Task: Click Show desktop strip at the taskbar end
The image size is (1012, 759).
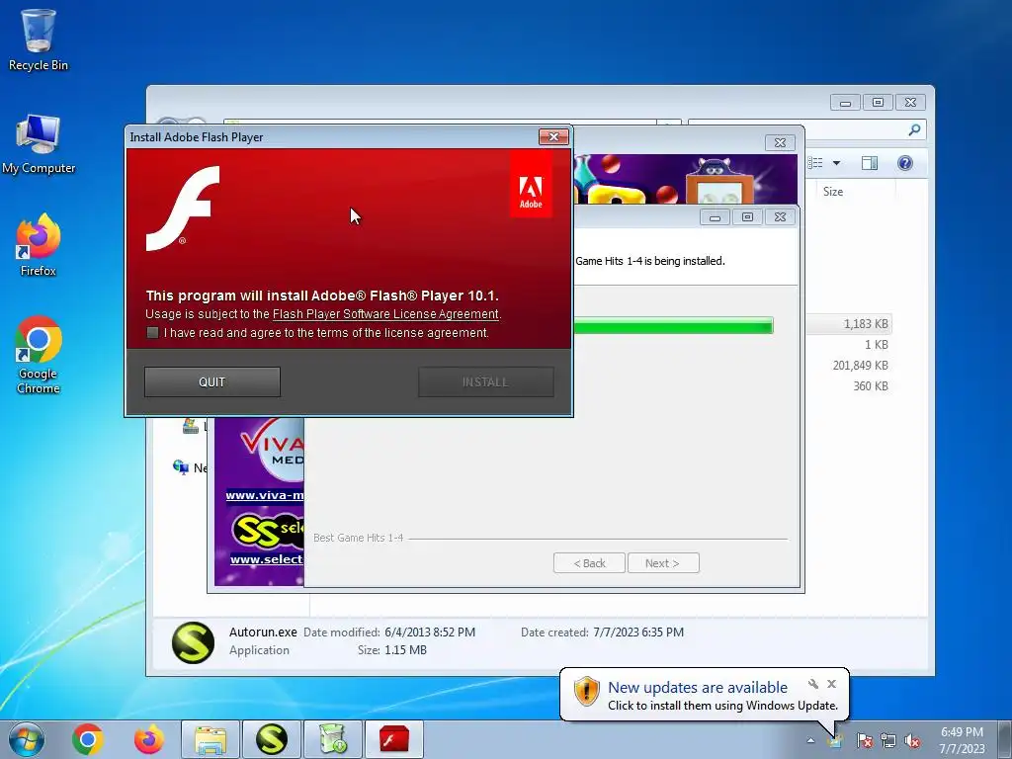Action: click(x=1004, y=739)
